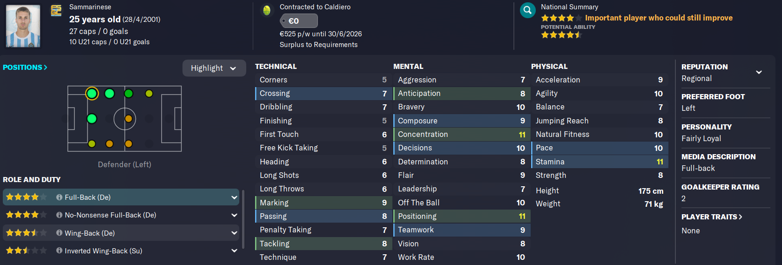Expand the Reputation section chevron
The height and width of the screenshot is (265, 782).
[x=759, y=72]
